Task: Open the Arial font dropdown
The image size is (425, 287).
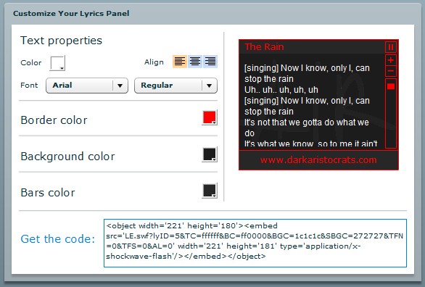Action: point(87,86)
